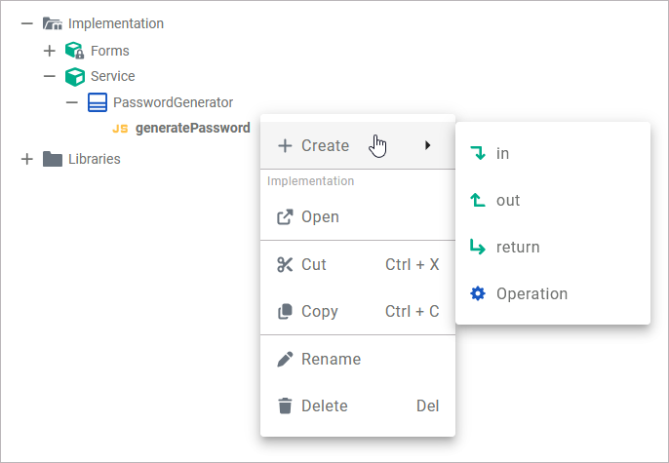The width and height of the screenshot is (669, 463).
Task: Click the locked Forms package icon
Action: (75, 50)
